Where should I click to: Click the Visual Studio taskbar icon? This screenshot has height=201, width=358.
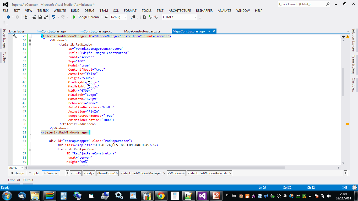(x=202, y=196)
